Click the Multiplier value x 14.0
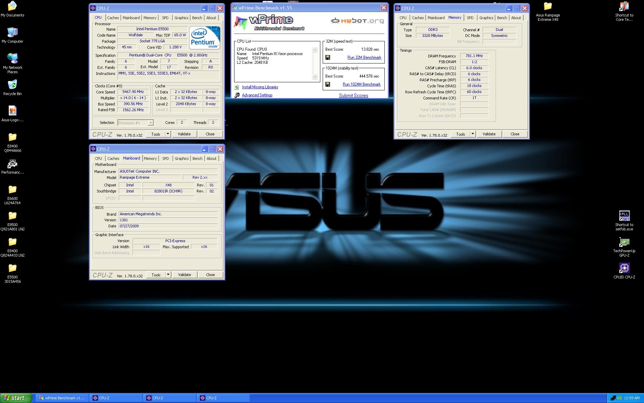 [133, 98]
